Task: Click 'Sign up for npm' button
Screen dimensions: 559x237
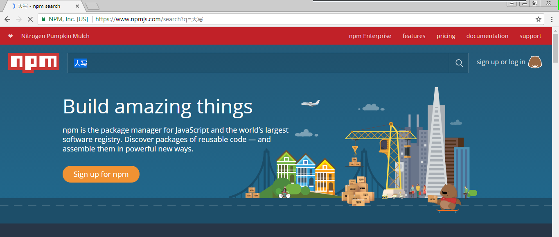Action: click(x=101, y=174)
